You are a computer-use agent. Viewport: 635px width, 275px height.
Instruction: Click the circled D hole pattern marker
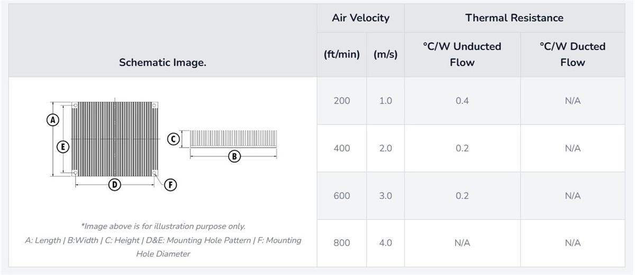(114, 185)
